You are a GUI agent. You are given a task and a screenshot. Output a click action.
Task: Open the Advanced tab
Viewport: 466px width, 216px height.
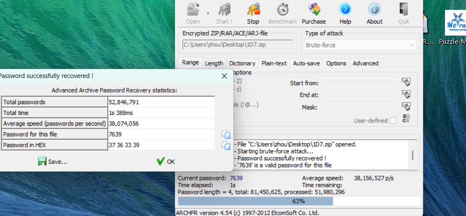[365, 63]
